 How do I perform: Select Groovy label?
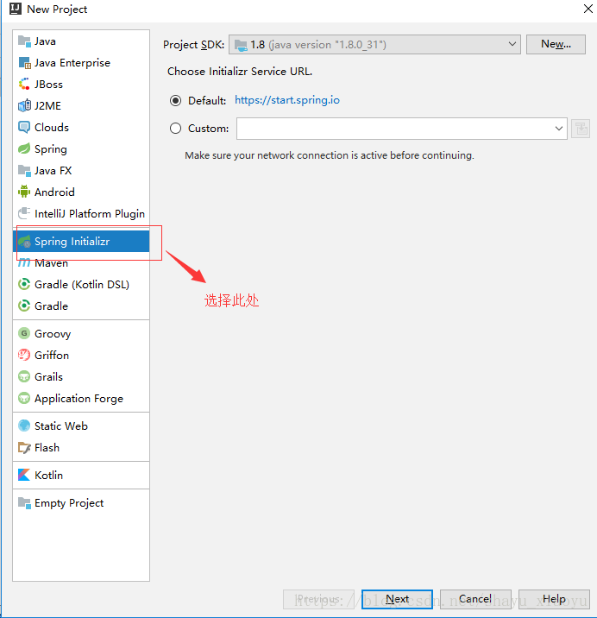[53, 334]
